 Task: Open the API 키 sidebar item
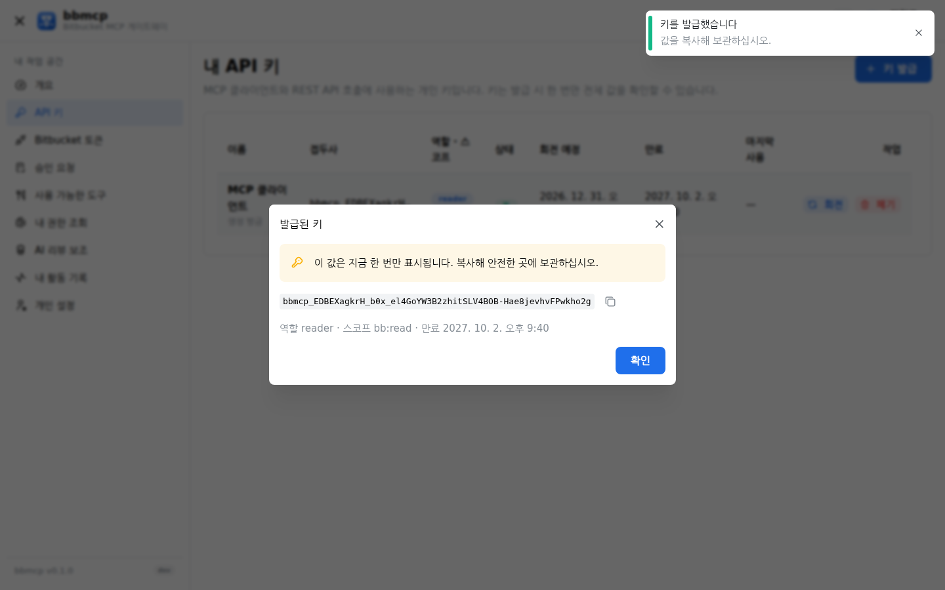tap(95, 113)
